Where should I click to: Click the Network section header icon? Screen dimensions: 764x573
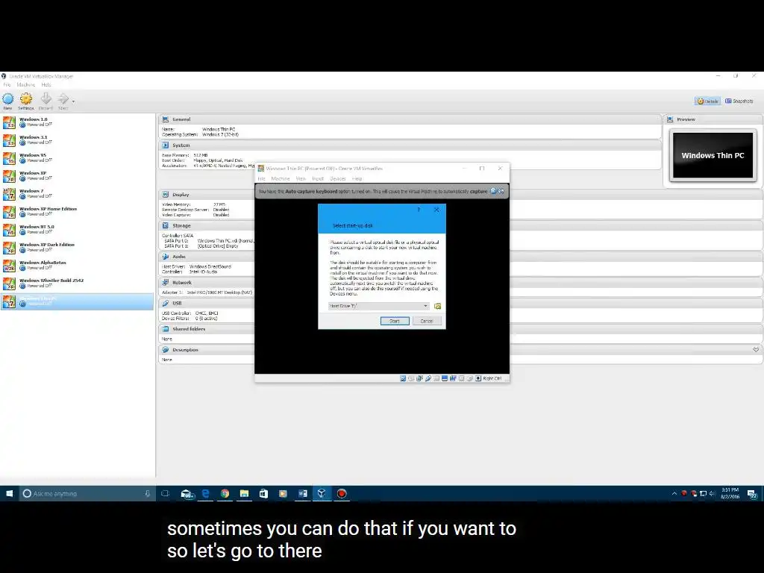pos(165,283)
